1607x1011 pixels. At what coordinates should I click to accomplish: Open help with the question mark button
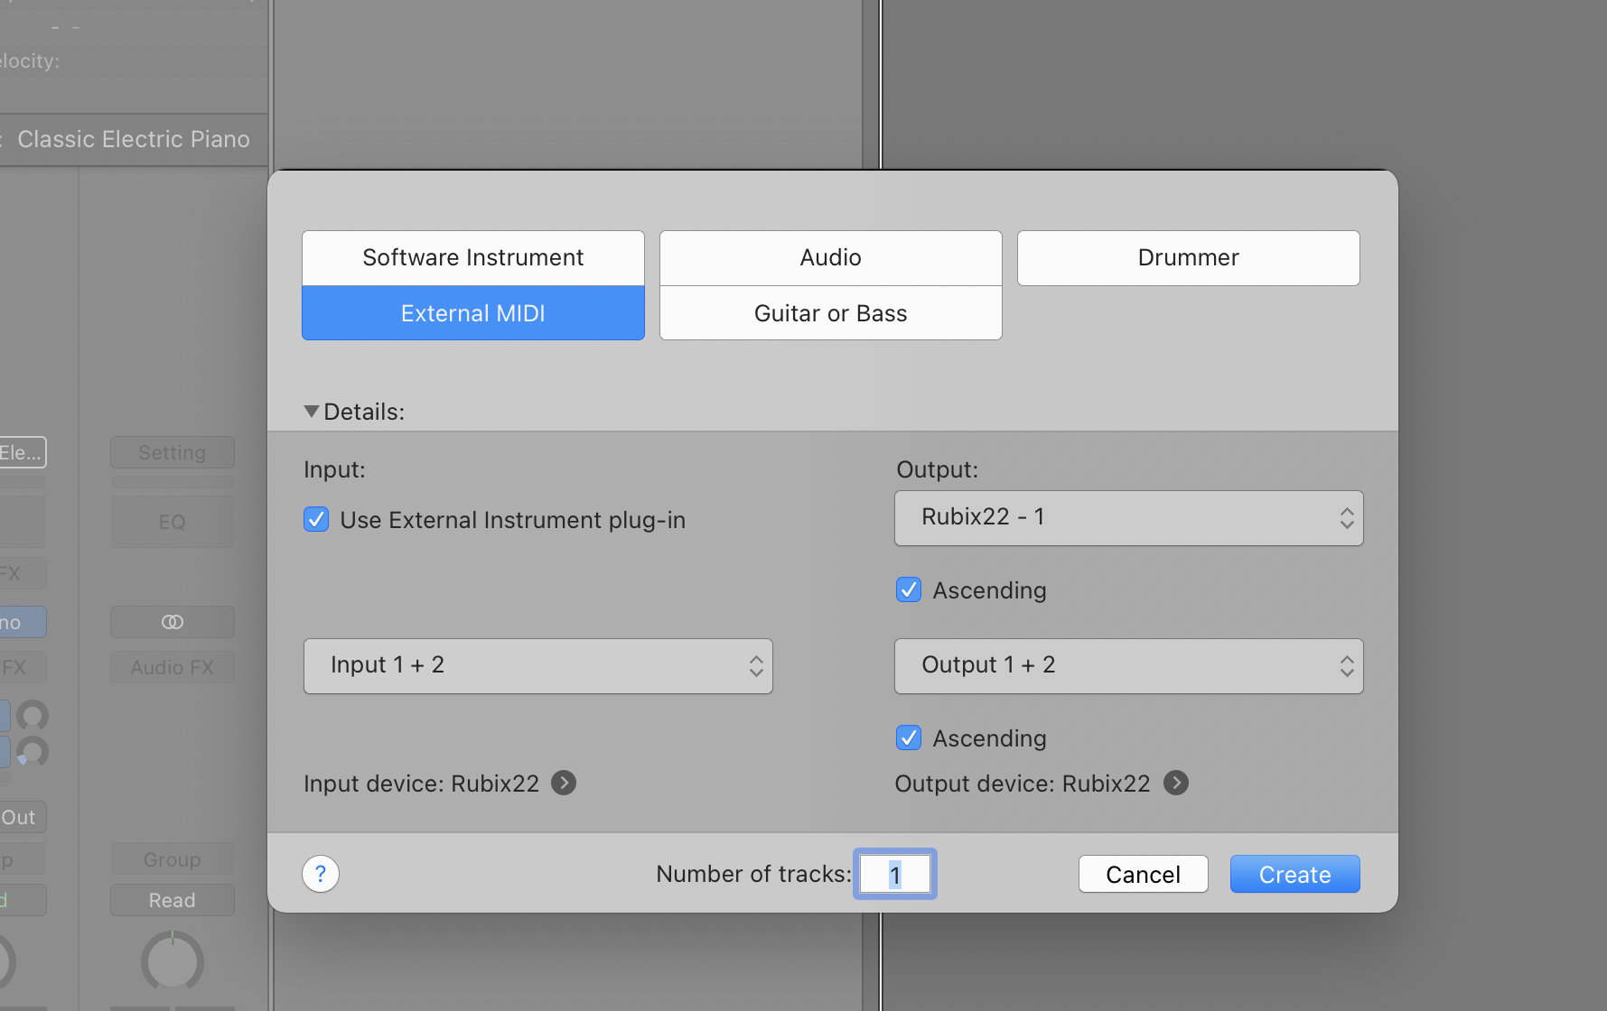pyautogui.click(x=321, y=874)
